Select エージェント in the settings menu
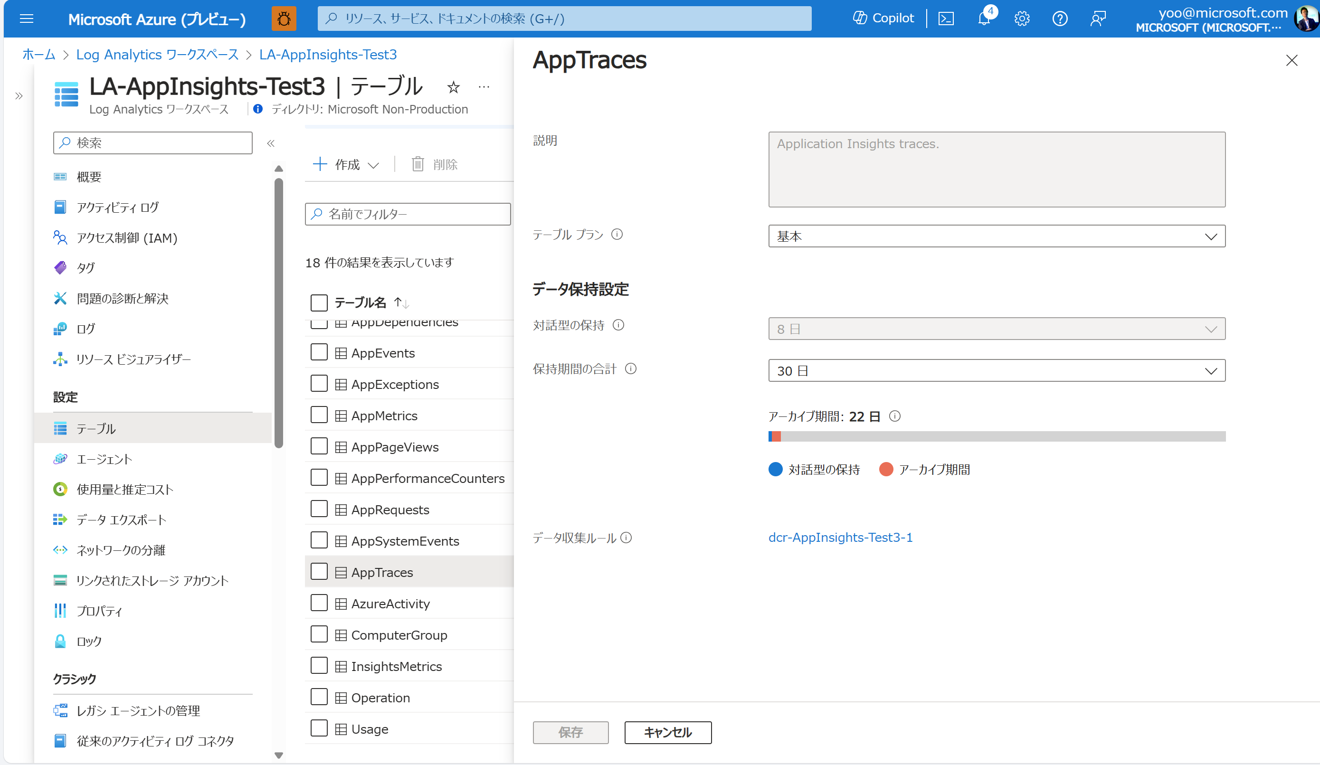 (104, 459)
